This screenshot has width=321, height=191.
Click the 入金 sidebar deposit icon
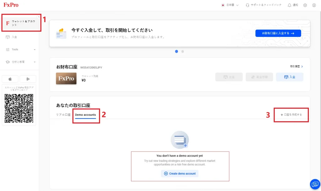8,37
